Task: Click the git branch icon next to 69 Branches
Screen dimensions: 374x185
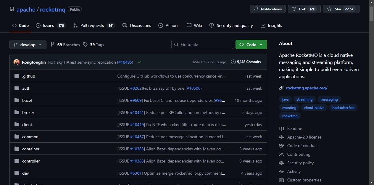Action: [53, 44]
